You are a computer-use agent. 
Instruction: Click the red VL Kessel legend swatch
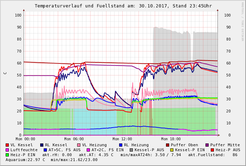click(7, 145)
